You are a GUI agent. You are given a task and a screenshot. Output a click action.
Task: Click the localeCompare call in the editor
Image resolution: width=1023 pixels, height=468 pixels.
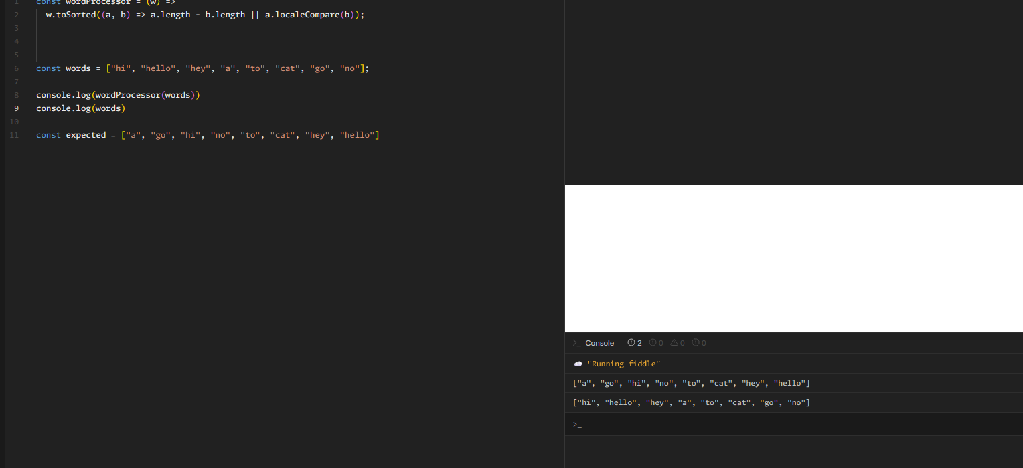click(307, 15)
